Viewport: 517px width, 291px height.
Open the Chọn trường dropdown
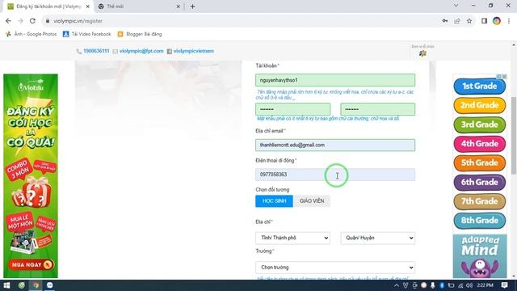335,268
